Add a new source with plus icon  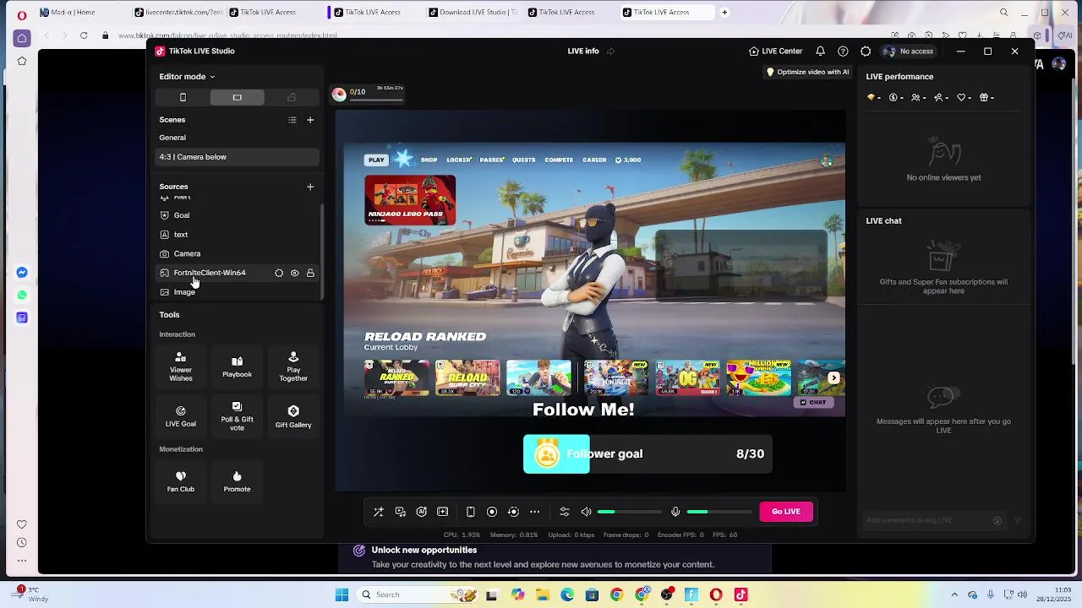[310, 187]
